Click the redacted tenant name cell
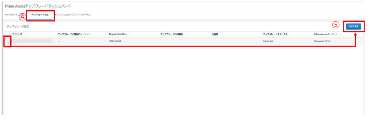This screenshot has height=138, width=372. tap(32, 41)
